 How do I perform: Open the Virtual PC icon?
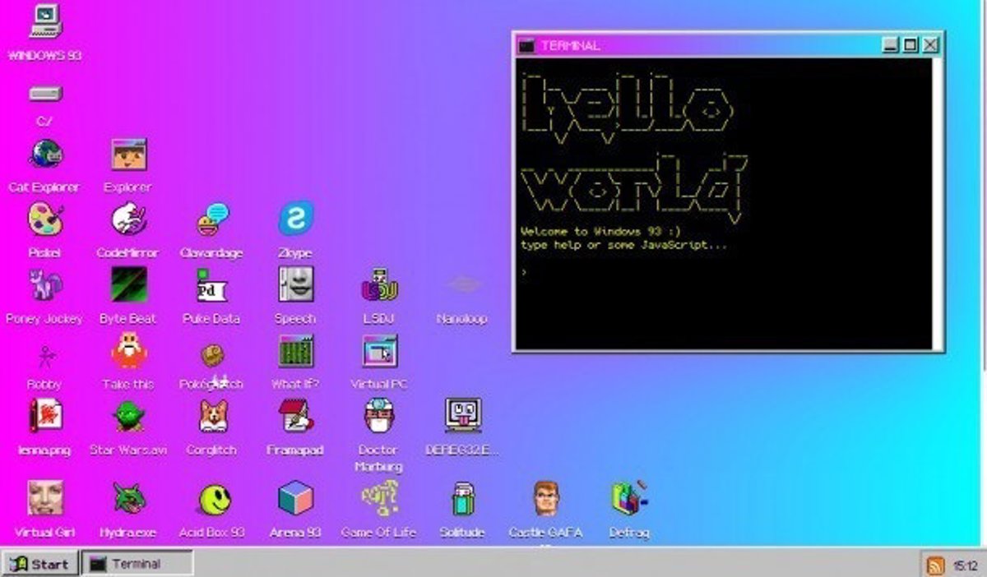tap(379, 351)
